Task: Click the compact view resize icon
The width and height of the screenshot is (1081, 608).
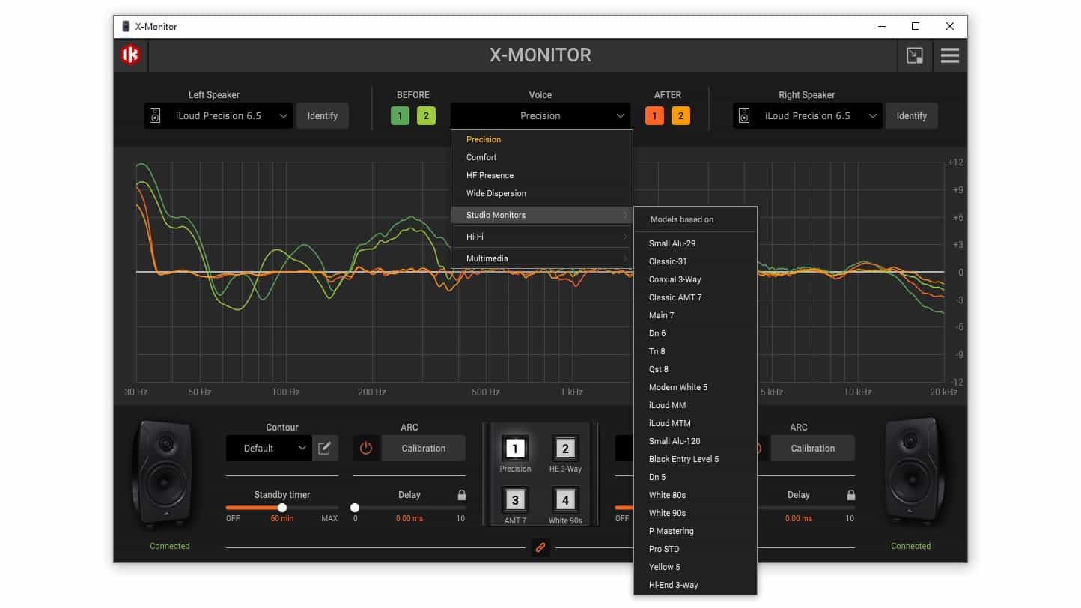Action: (914, 55)
